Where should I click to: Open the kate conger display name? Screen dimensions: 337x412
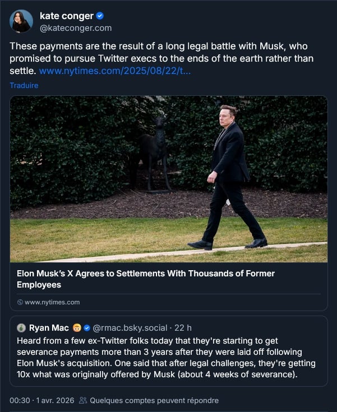tap(67, 16)
